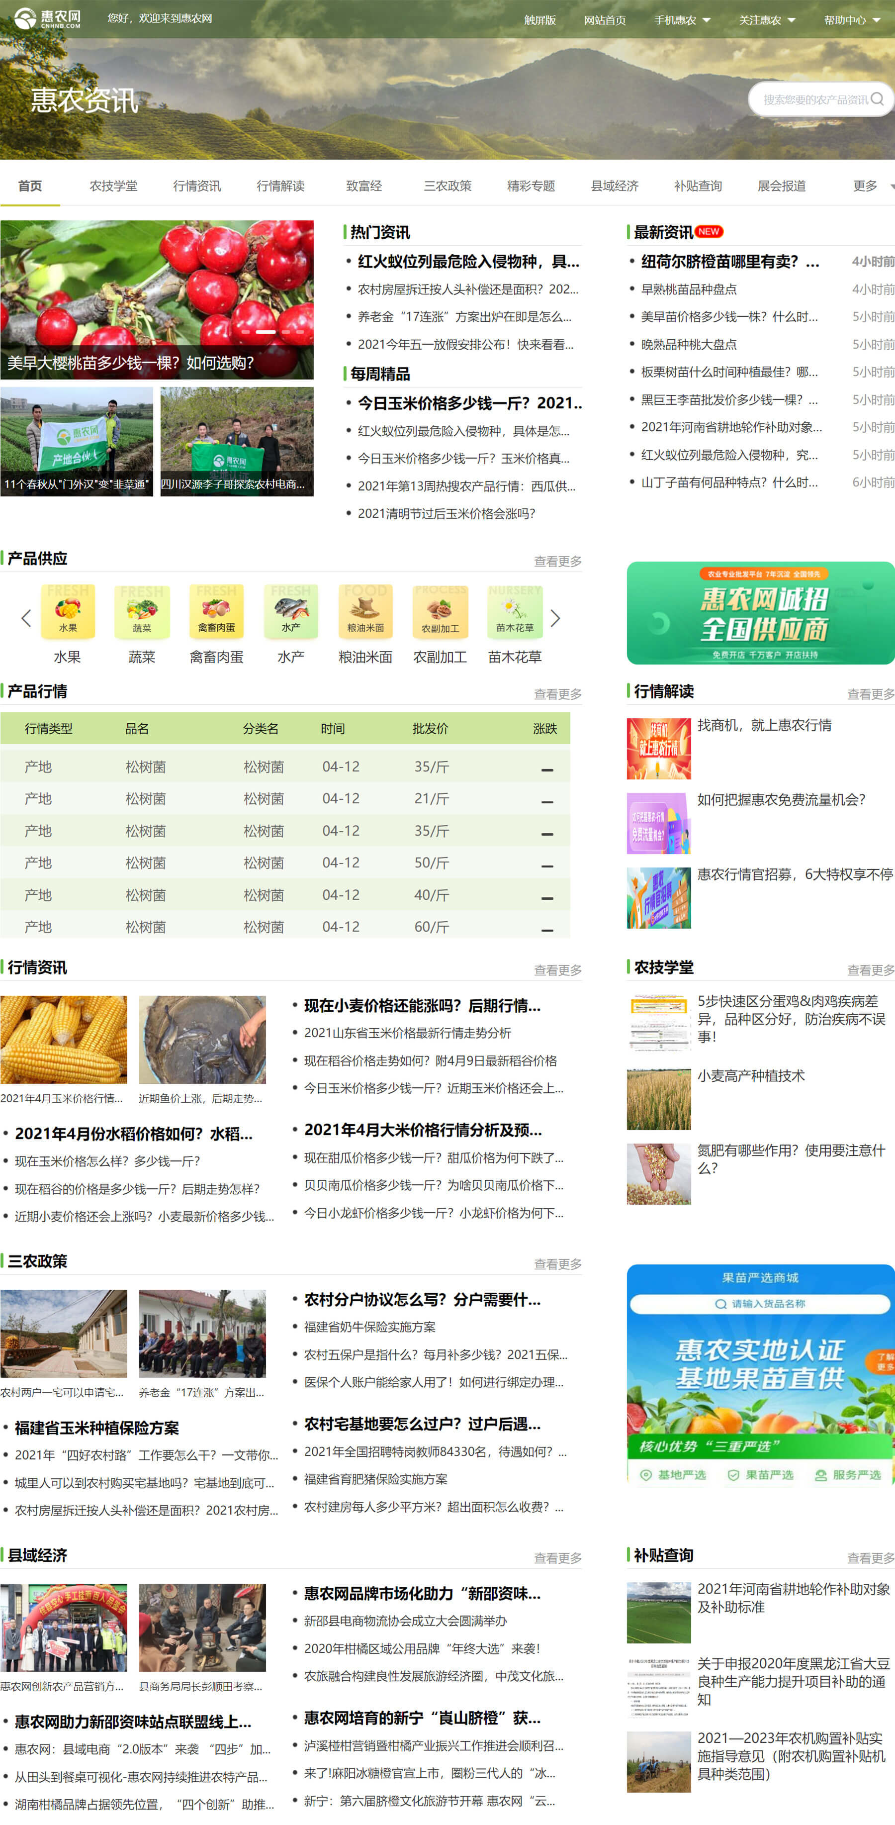The image size is (895, 1825).
Task: Open article 福建省玉米种植保险方案
Action: tap(97, 1428)
